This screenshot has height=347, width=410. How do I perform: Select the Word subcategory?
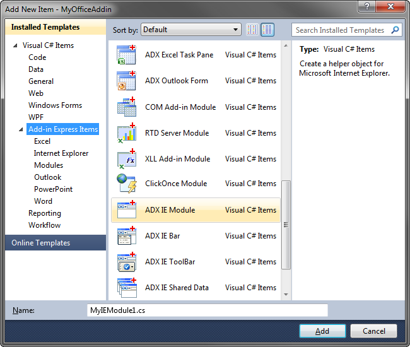point(43,201)
